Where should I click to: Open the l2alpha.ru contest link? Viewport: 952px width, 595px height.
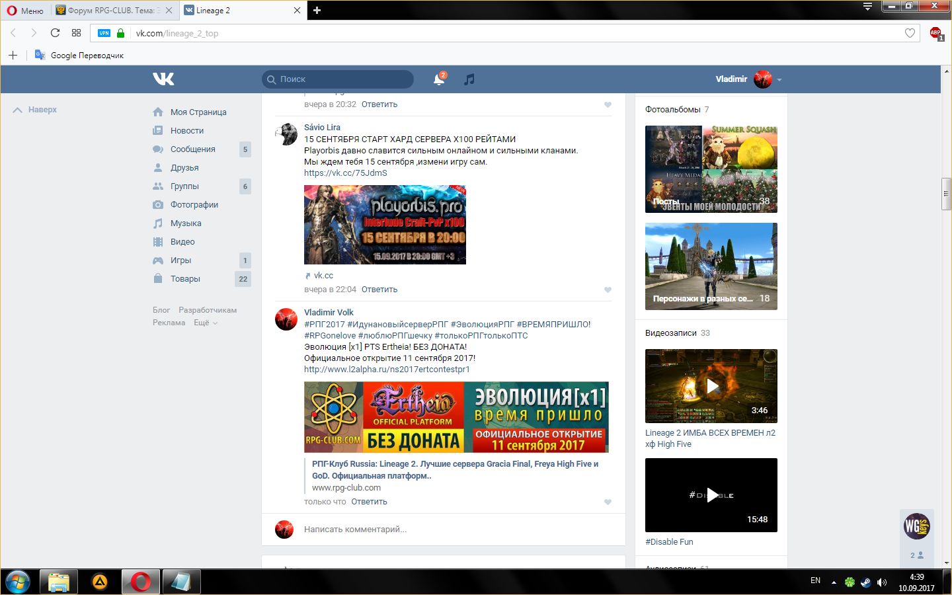coord(387,370)
